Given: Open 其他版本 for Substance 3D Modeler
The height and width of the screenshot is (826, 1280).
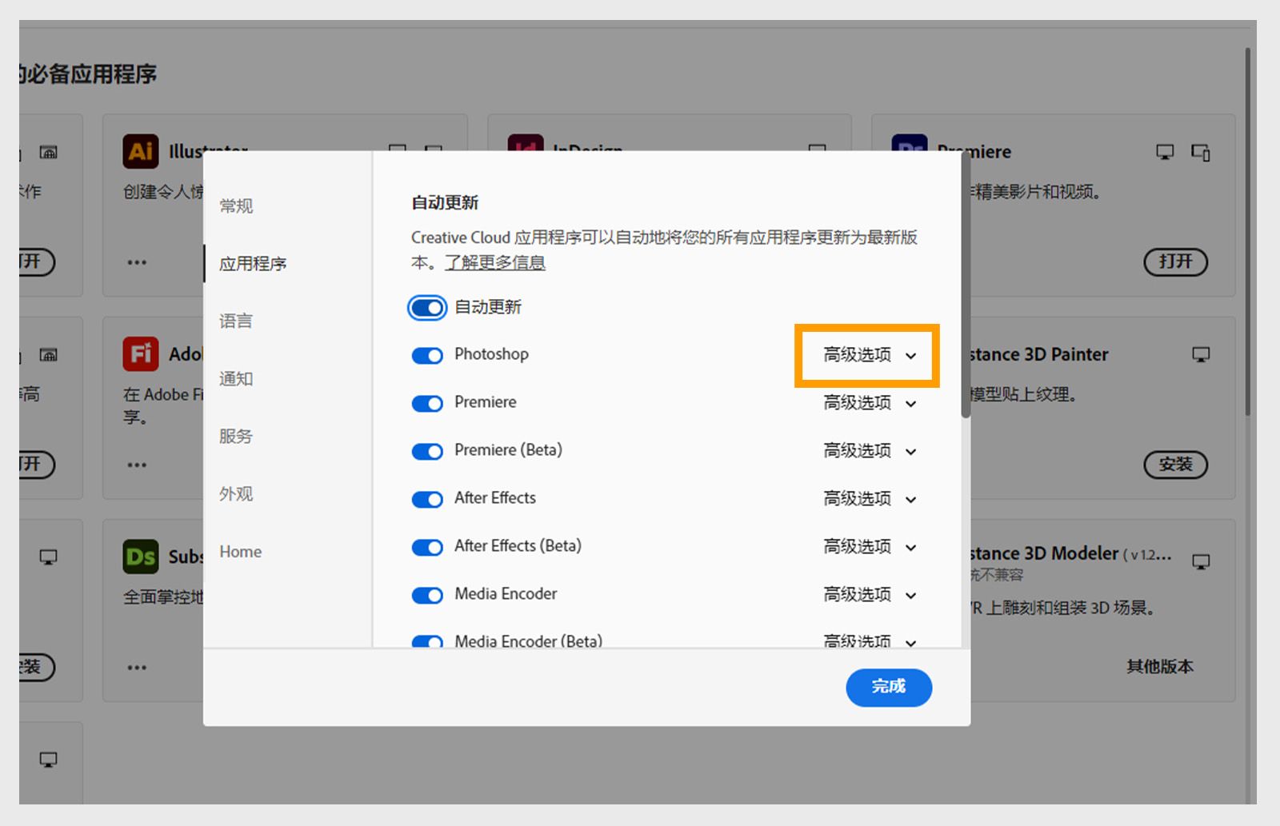Looking at the screenshot, I should [x=1160, y=667].
